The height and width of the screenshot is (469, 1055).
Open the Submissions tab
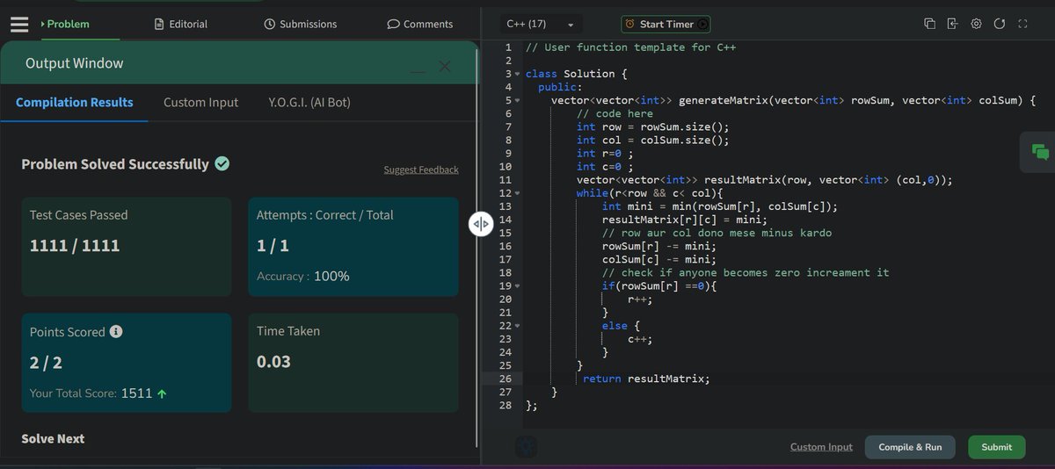(x=300, y=24)
